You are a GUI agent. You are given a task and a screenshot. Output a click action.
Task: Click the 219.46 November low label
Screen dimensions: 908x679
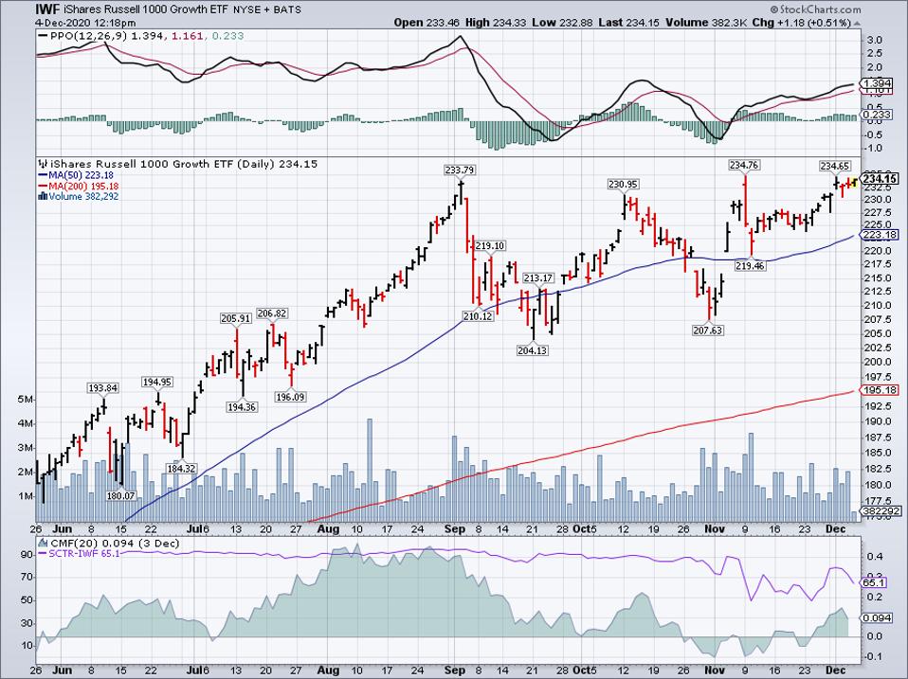tap(750, 265)
